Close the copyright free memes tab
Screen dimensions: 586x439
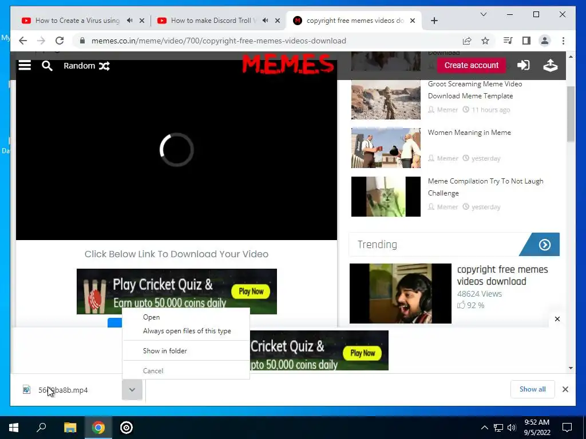(x=413, y=21)
